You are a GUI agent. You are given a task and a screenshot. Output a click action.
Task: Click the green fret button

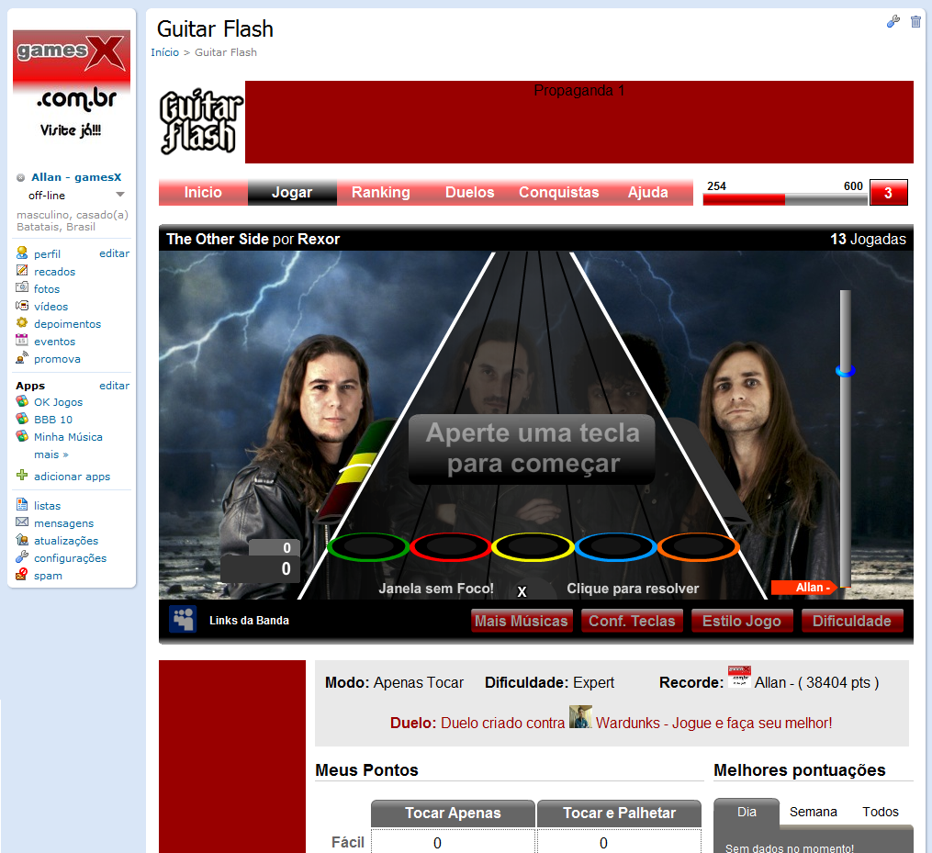(368, 546)
